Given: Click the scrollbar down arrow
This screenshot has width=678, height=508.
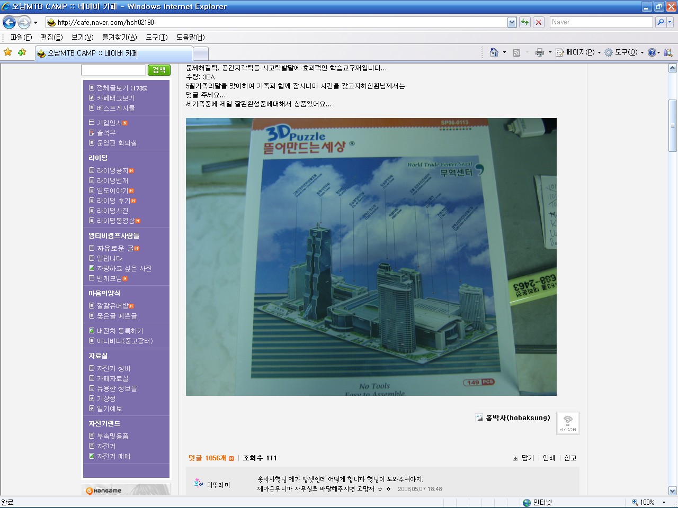Looking at the screenshot, I should [673, 491].
